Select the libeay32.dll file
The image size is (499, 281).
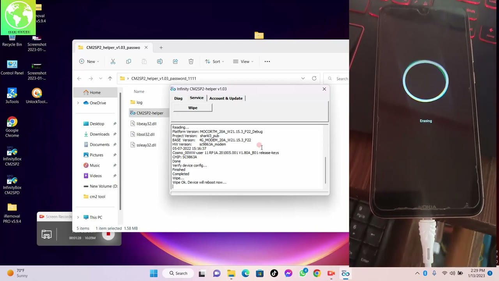146,124
